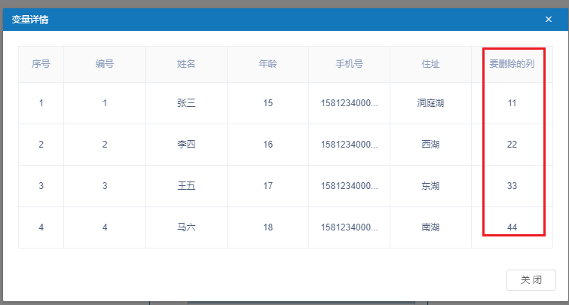Click the address cell 东湖
This screenshot has height=305, width=569.
[430, 186]
